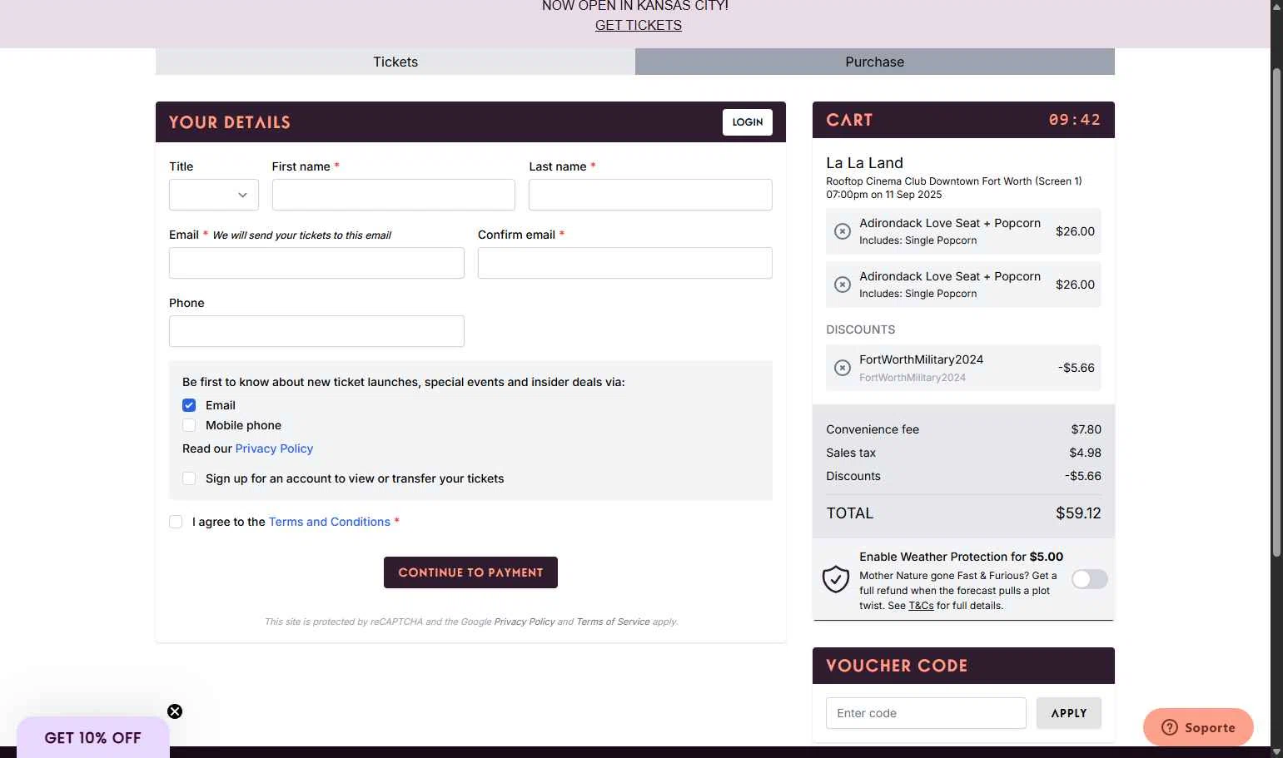
Task: Switch to the Tickets tab
Action: coord(395,62)
